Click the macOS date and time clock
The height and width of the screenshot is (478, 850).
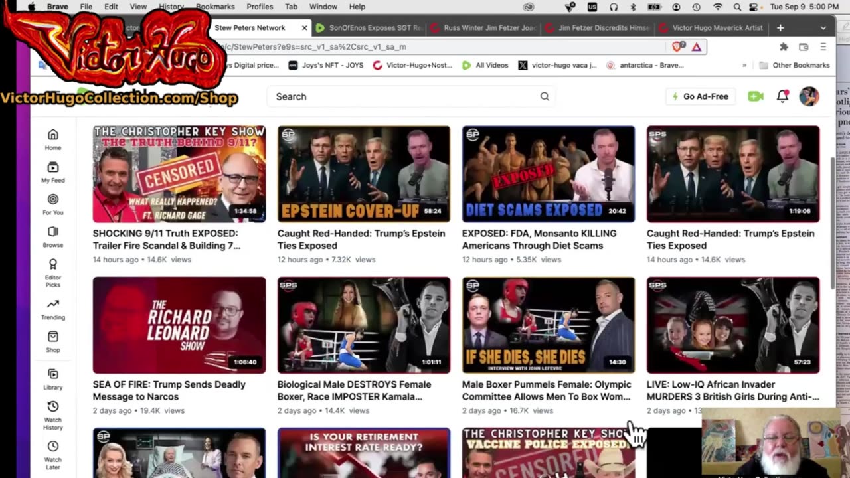[804, 7]
